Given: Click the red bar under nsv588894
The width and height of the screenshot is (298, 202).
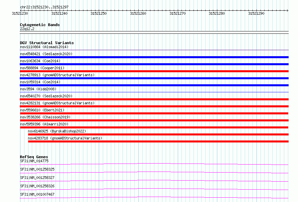Looking at the screenshot, I should click(154, 71).
